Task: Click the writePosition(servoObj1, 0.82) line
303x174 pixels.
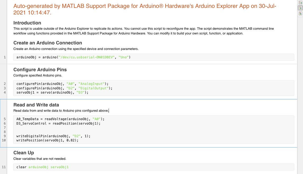Action: (48, 140)
